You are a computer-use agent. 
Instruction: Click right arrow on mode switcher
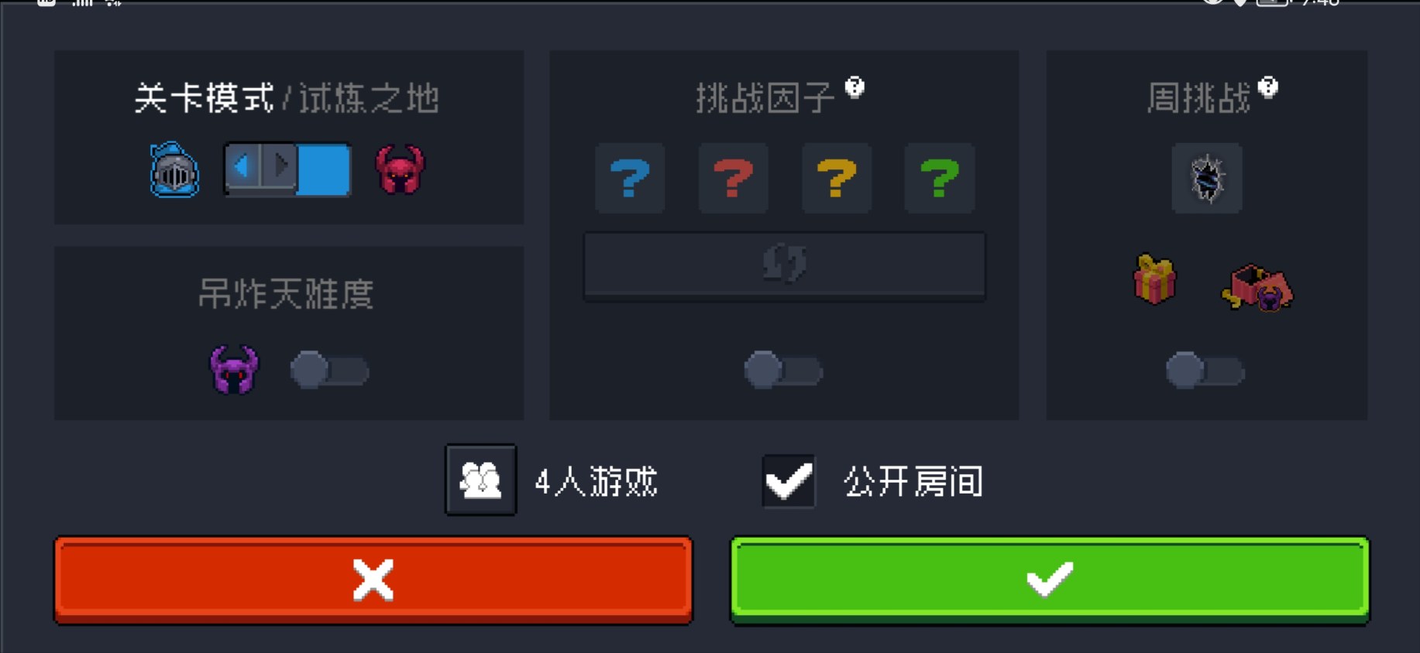point(280,166)
